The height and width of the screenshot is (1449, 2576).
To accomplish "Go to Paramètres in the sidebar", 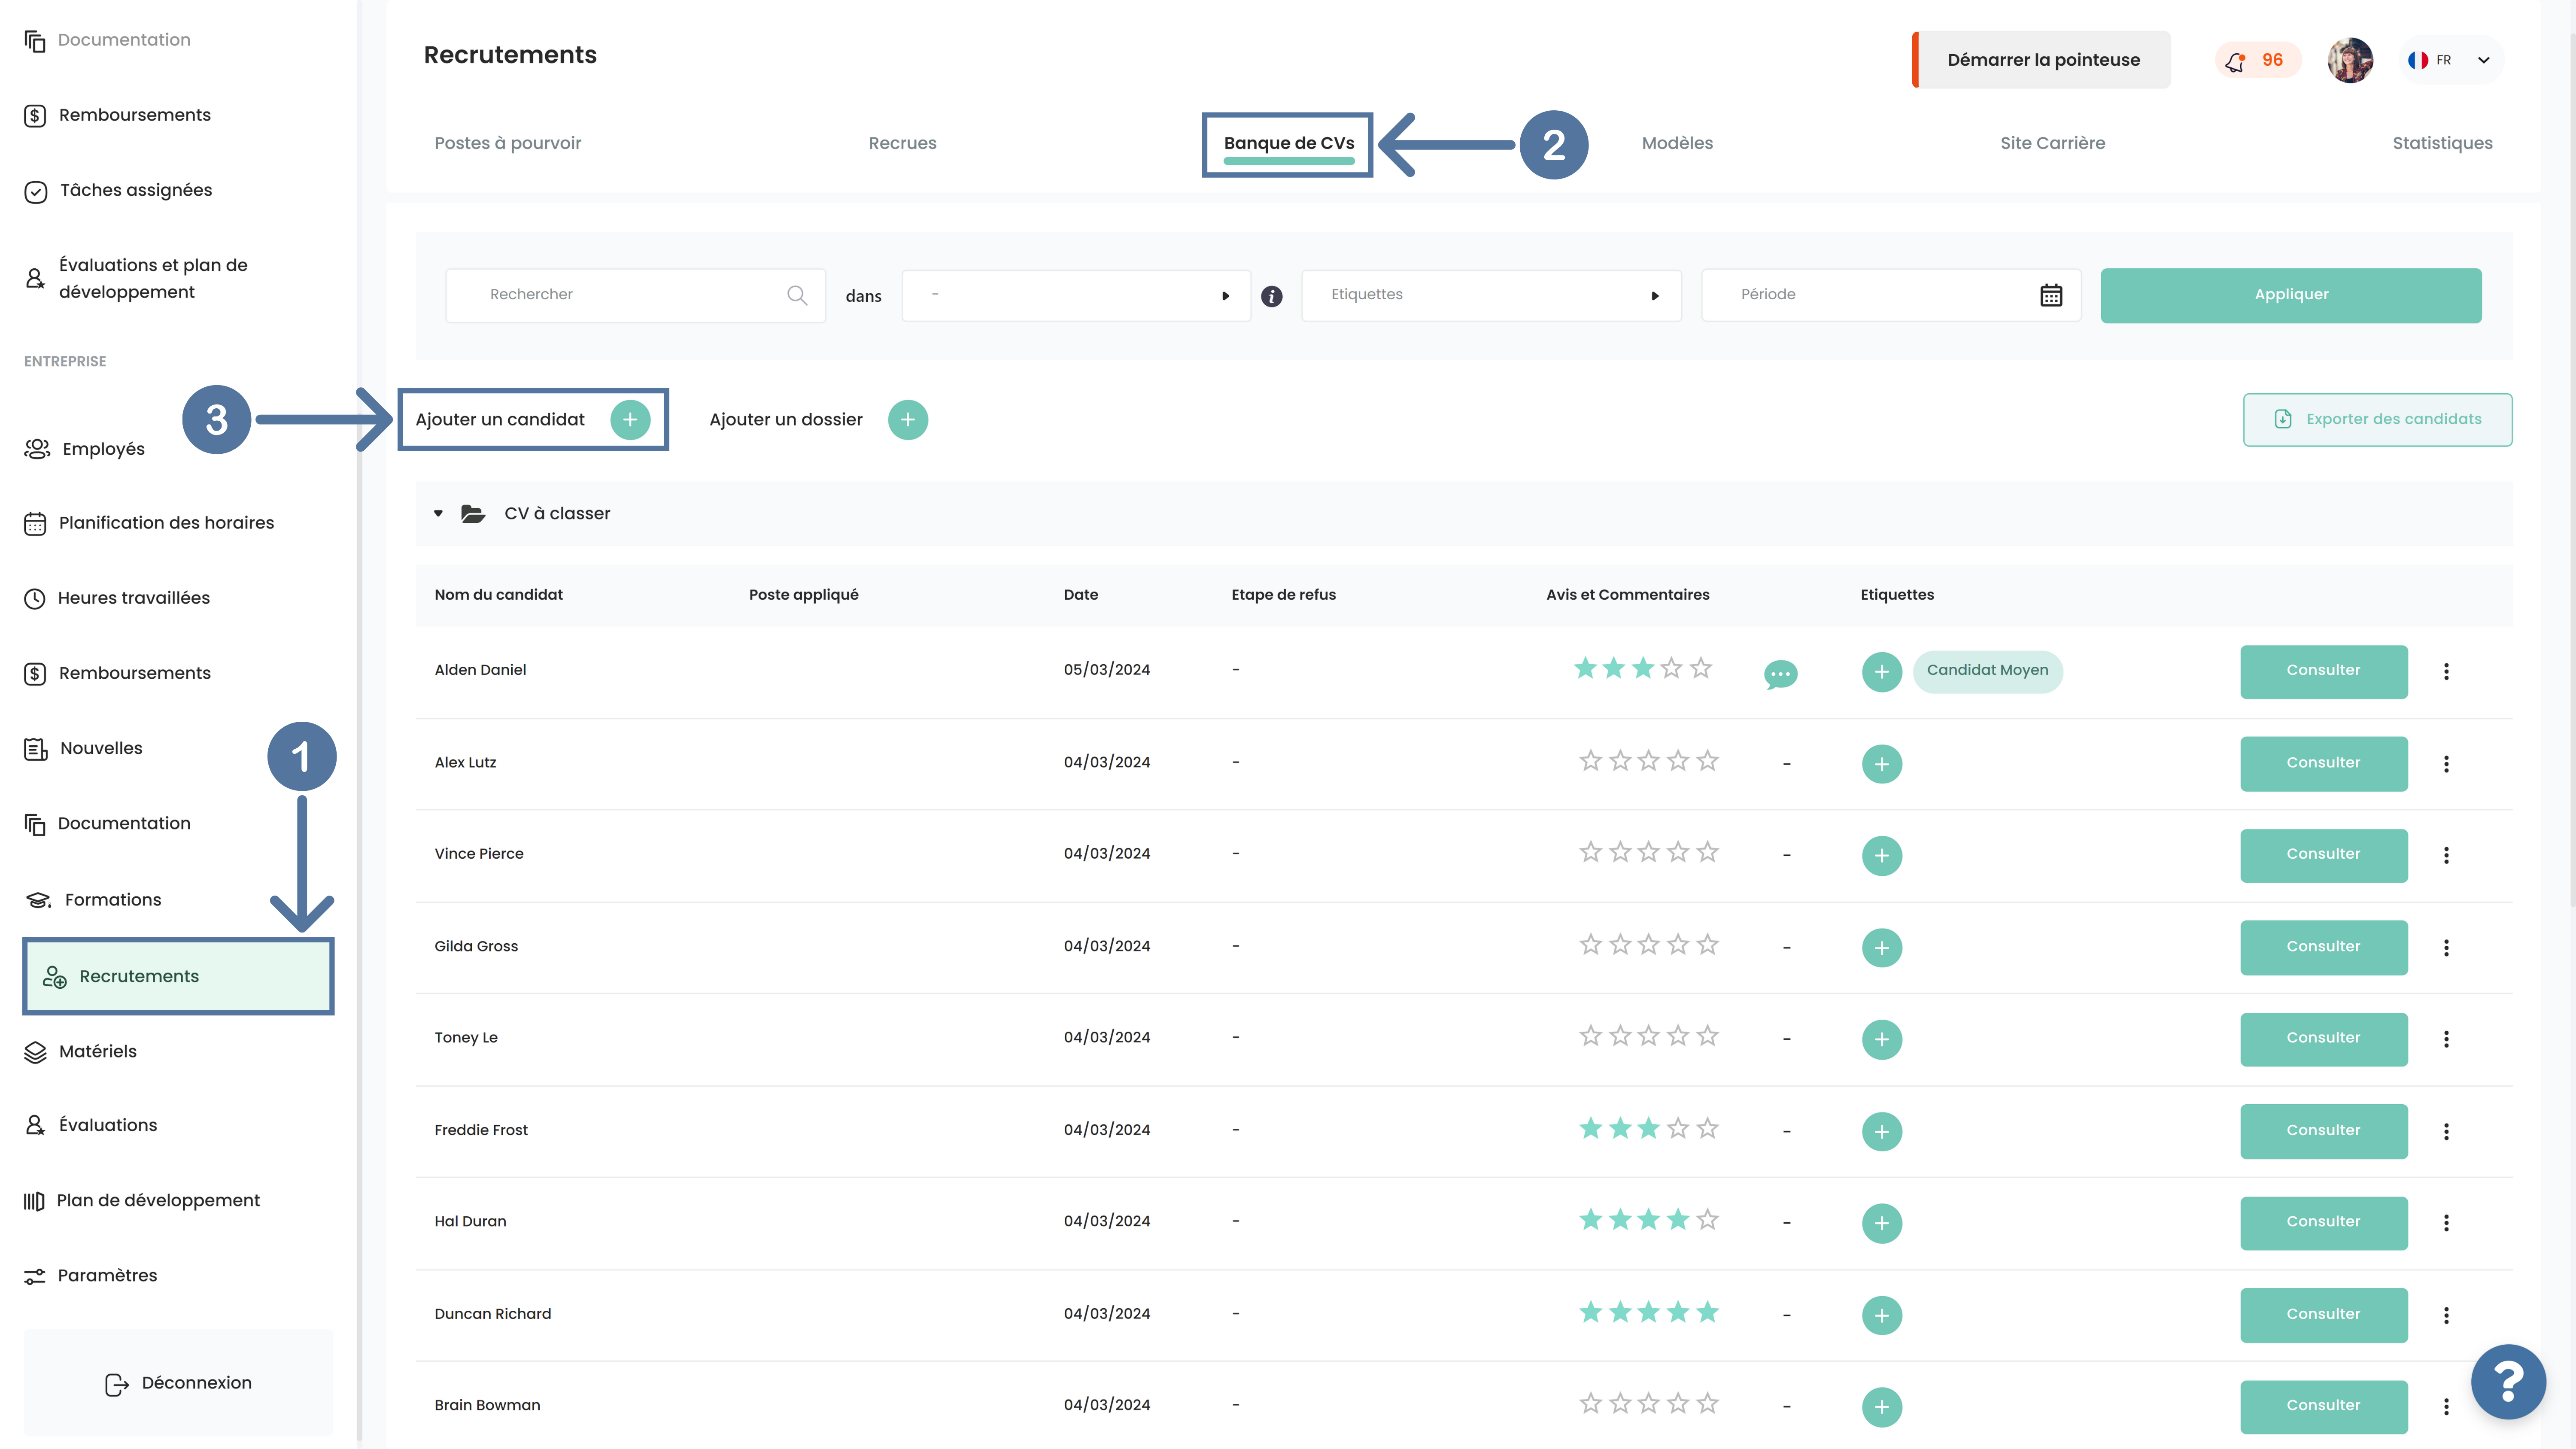I will 91,1276.
